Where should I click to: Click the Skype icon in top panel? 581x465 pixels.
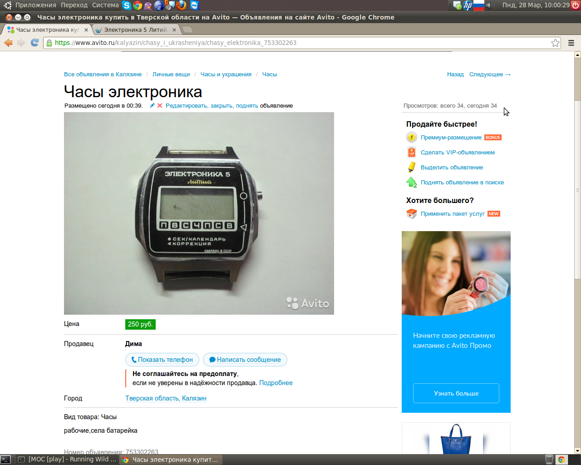(127, 5)
